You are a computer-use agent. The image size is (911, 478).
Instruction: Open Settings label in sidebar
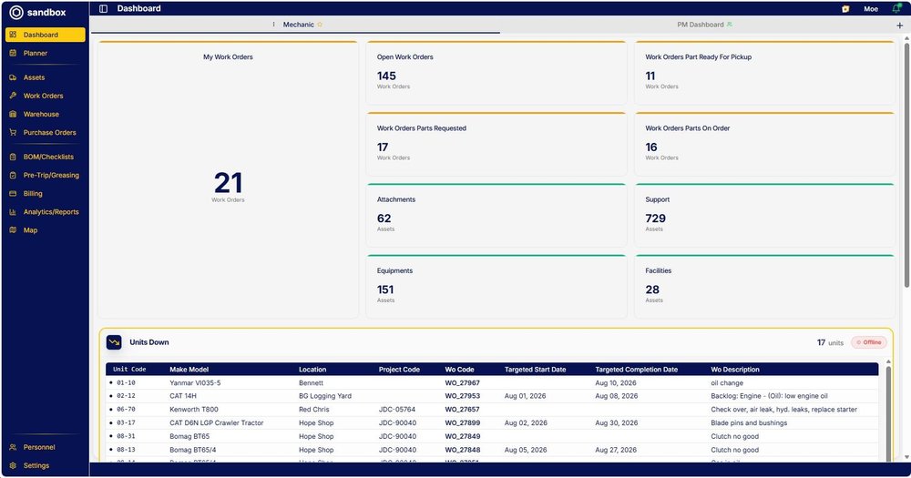(36, 466)
